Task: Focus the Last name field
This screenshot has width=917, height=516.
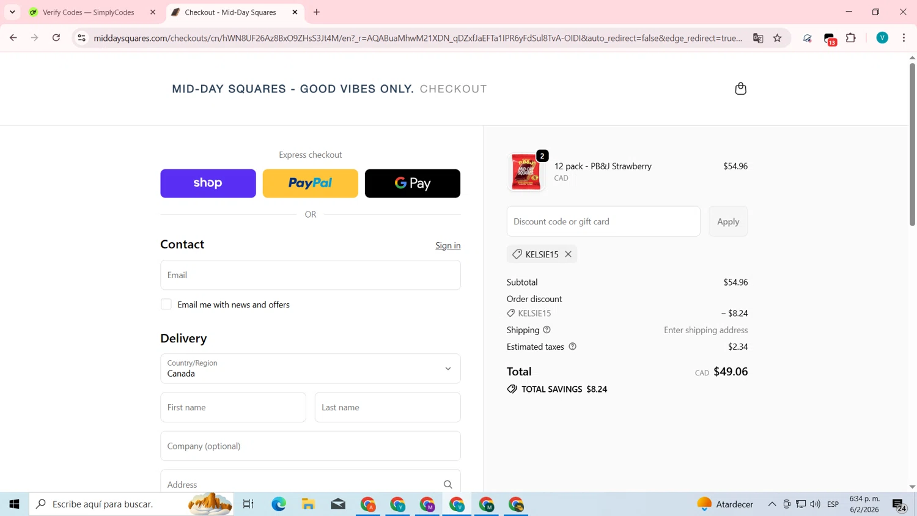Action: [x=388, y=407]
